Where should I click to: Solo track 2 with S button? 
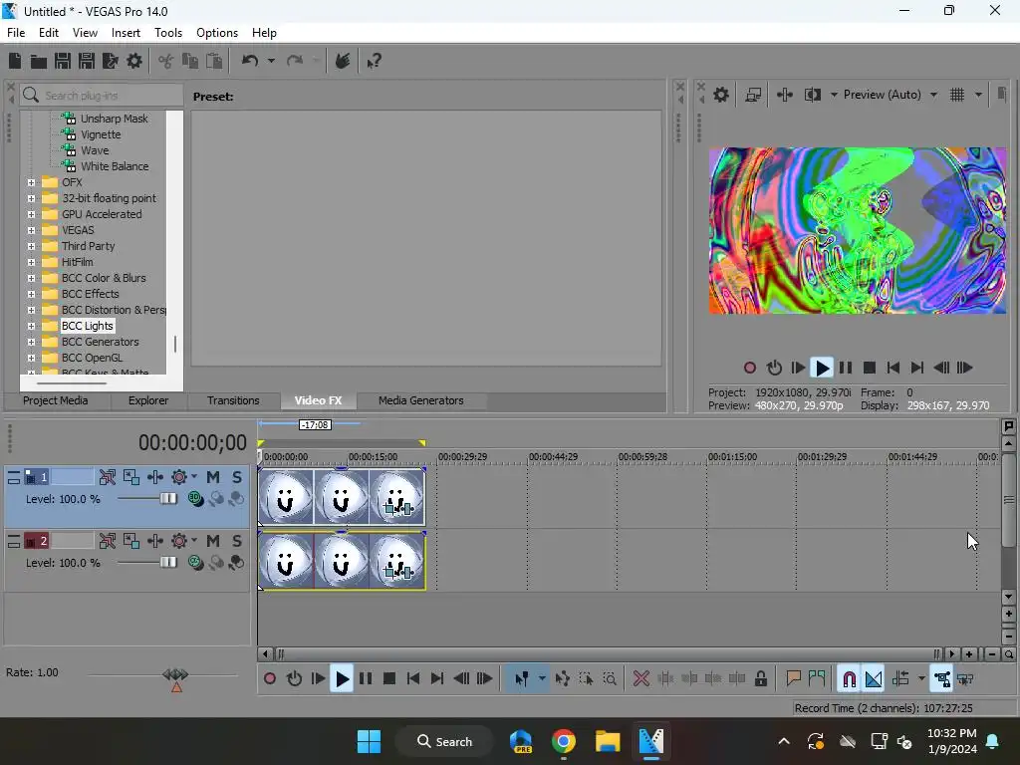(x=237, y=541)
